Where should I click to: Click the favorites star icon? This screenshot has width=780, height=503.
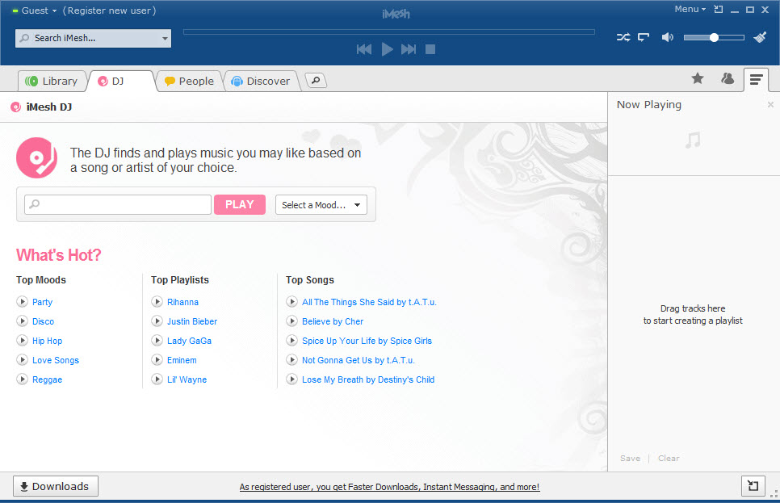698,78
